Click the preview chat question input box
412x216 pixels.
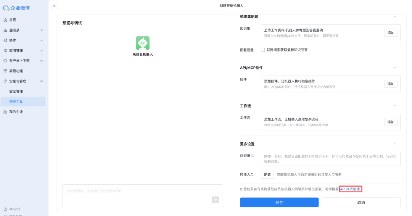point(143,196)
